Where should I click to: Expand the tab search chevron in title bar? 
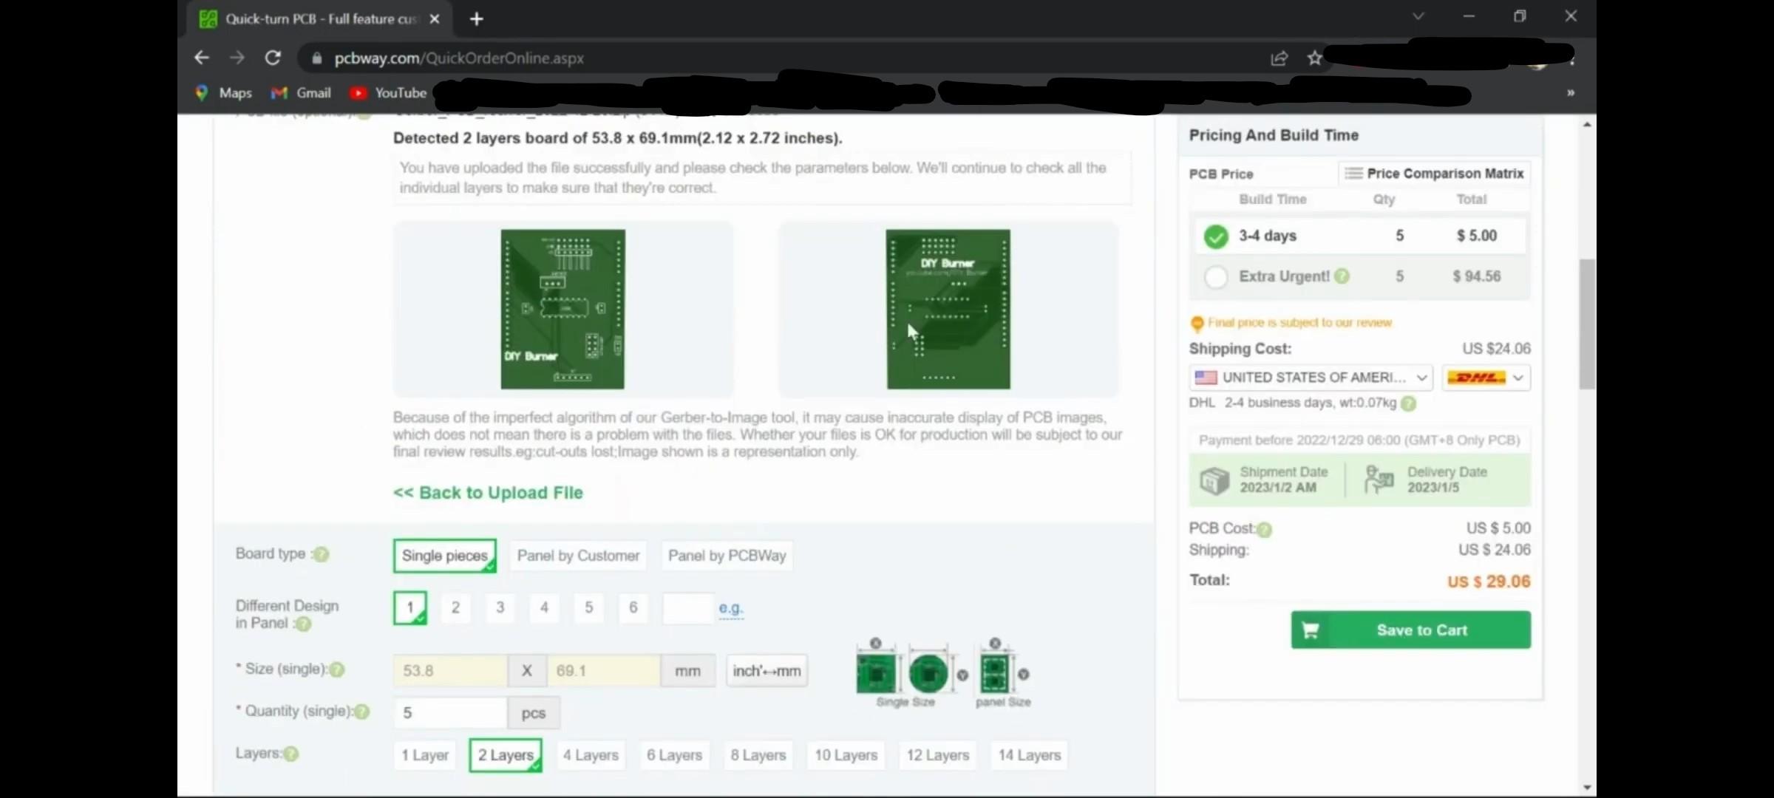pos(1418,16)
